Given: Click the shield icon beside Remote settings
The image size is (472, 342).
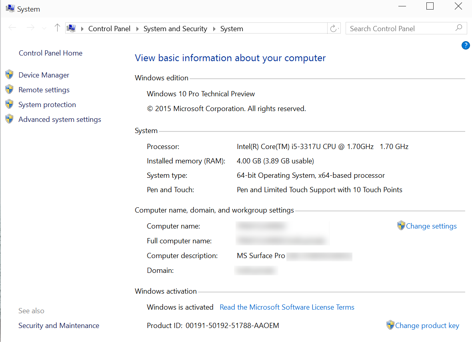Looking at the screenshot, I should point(9,89).
